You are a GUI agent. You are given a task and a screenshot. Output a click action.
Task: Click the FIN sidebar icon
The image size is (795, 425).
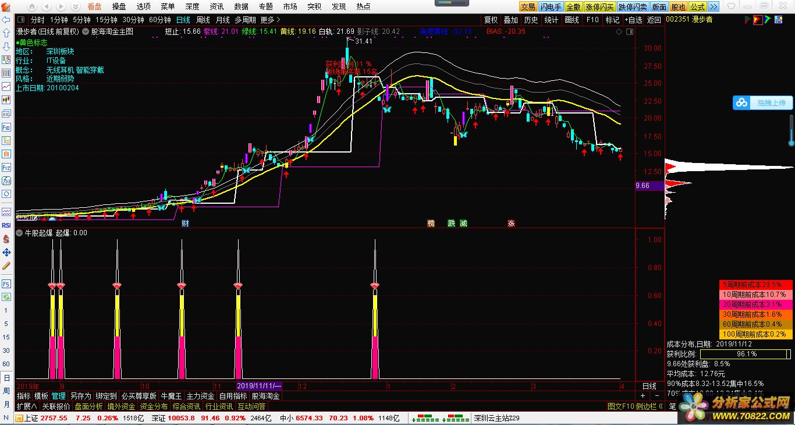tap(6, 127)
